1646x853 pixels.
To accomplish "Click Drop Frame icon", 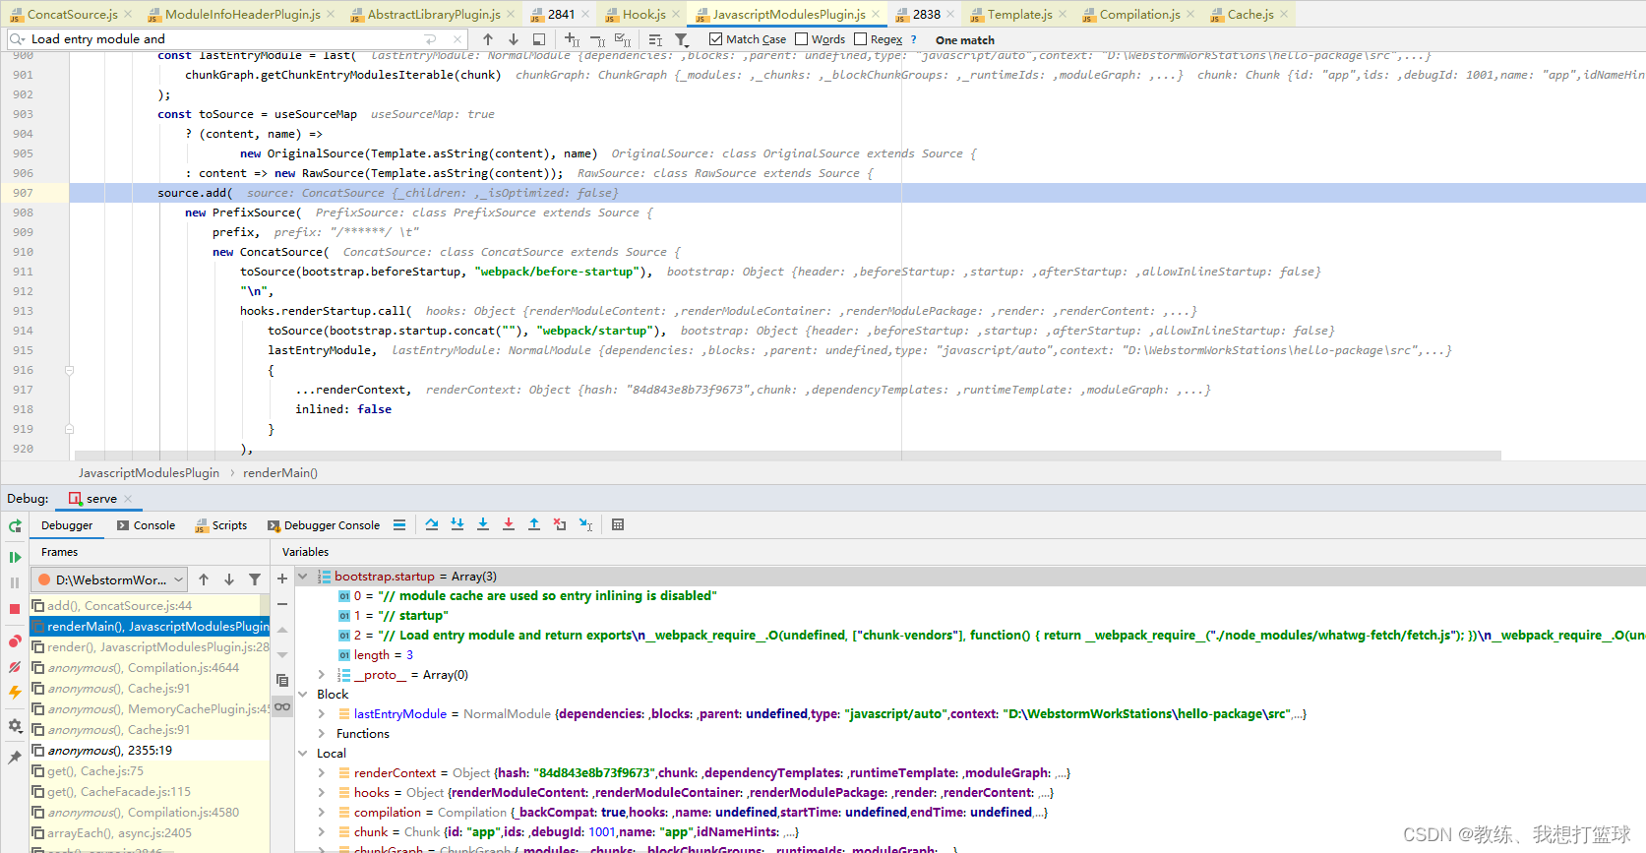I will coord(560,525).
